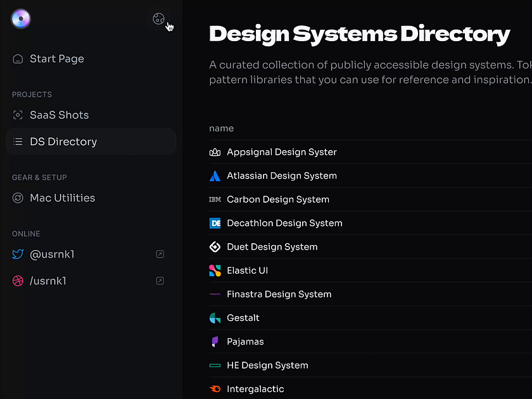
Task: Open Mac Utilities under Gear & Setup
Action: pyautogui.click(x=63, y=198)
